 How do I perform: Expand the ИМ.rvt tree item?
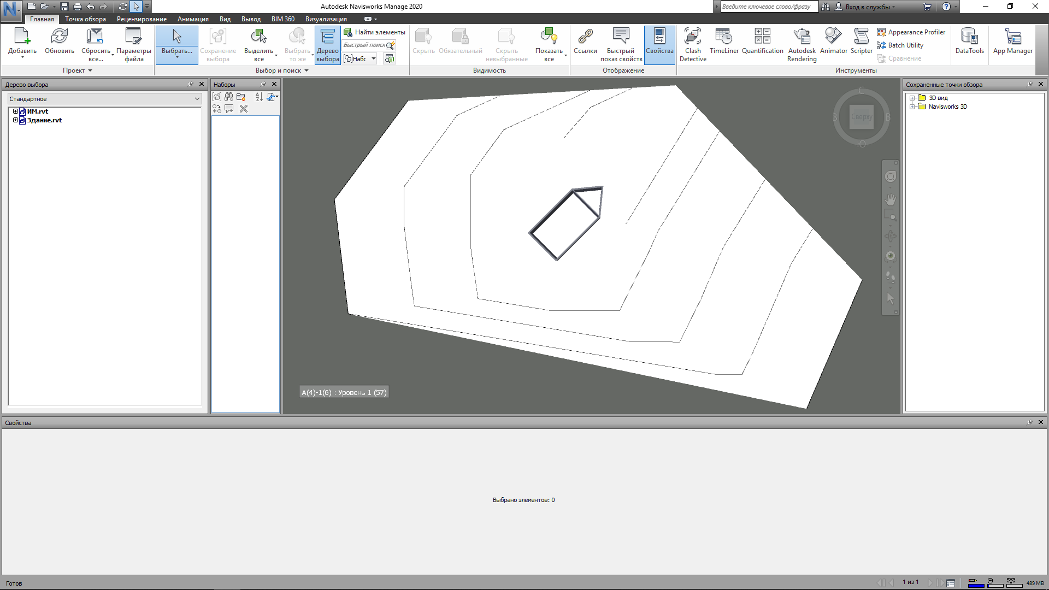[x=16, y=111]
